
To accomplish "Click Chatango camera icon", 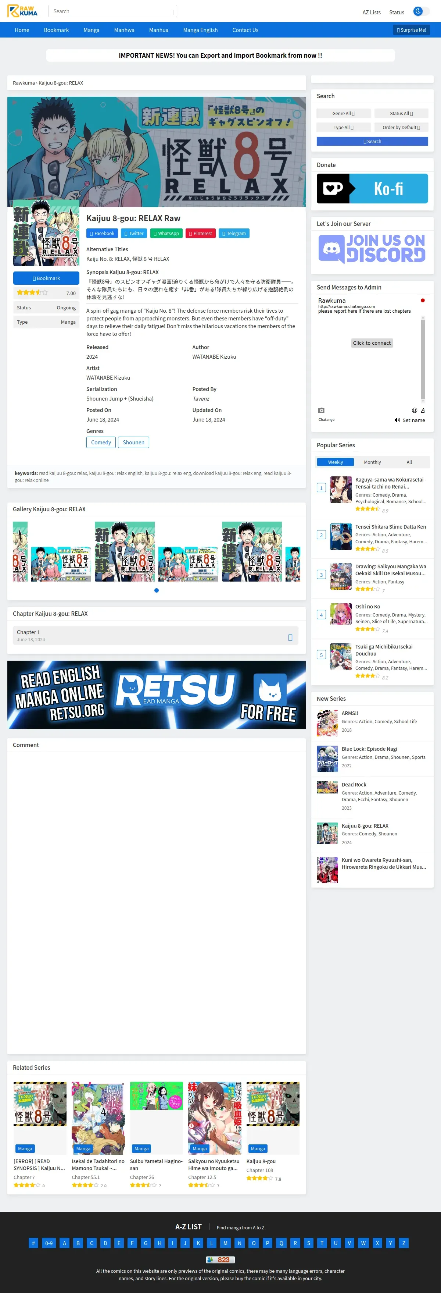I will point(322,411).
